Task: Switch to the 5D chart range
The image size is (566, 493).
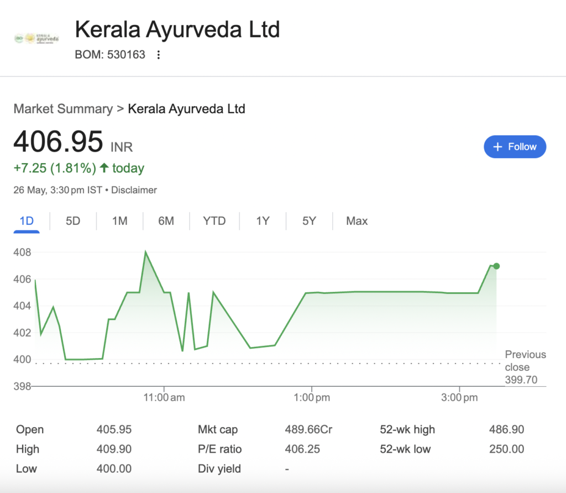Action: pyautogui.click(x=73, y=221)
